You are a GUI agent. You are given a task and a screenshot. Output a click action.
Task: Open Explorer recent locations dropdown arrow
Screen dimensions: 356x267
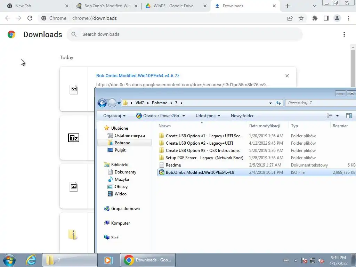coord(119,103)
